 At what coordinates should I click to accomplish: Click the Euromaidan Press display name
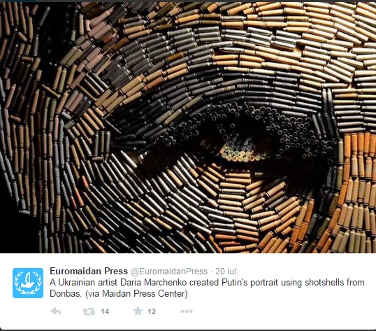[89, 272]
